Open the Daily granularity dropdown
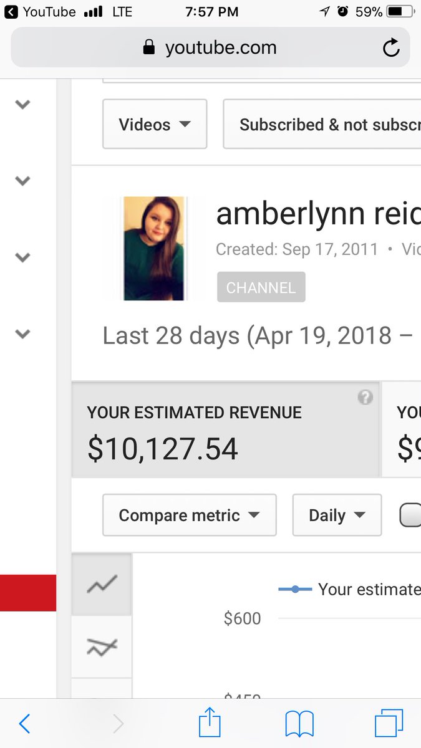Screen dimensions: 421x748 point(337,515)
